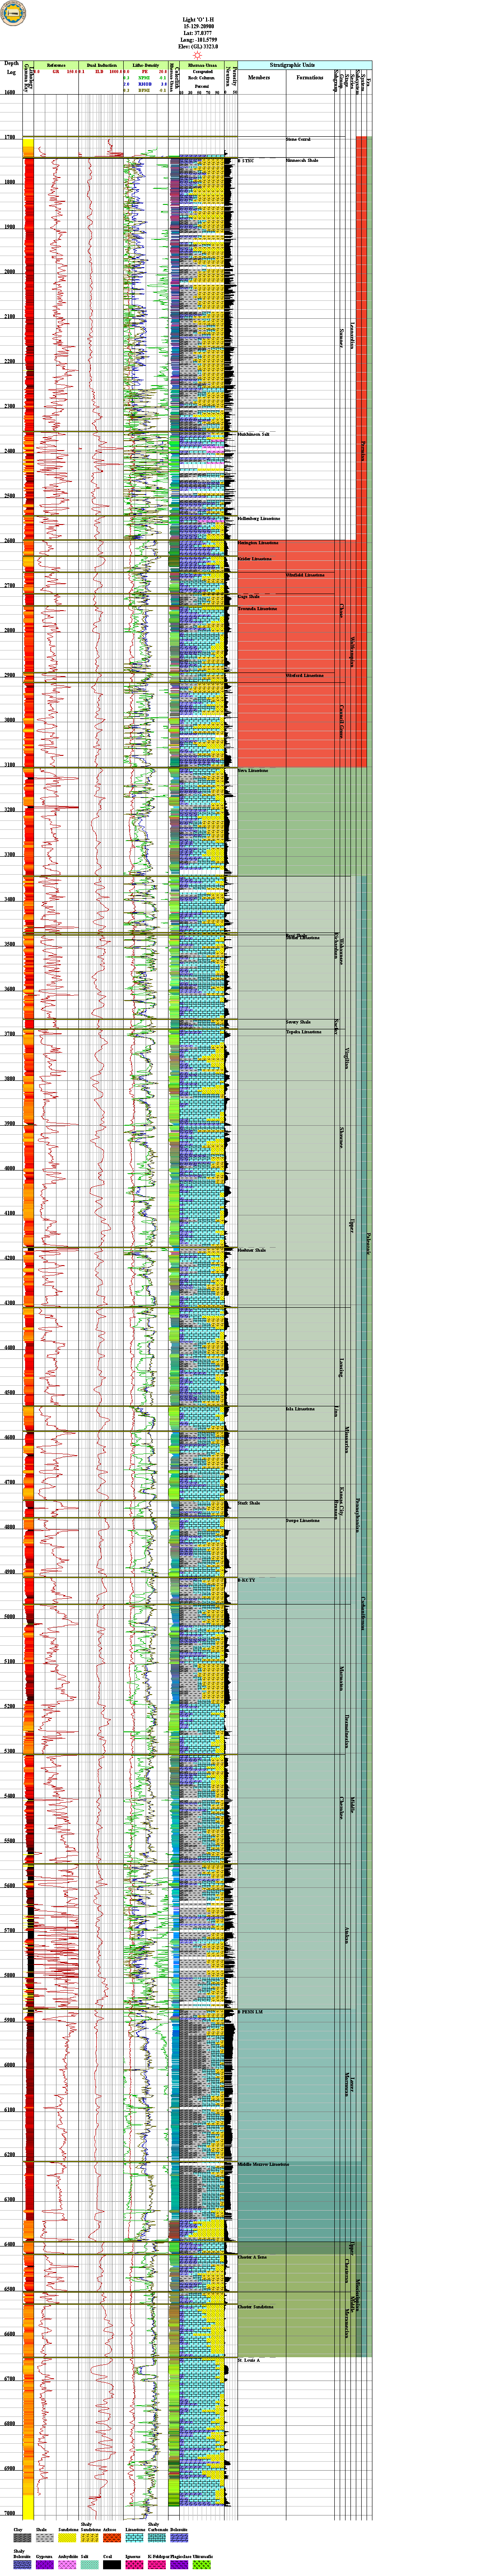This screenshot has height=2576, width=484.
Task: Click the vertical Permian system label
Action: pyautogui.click(x=362, y=452)
